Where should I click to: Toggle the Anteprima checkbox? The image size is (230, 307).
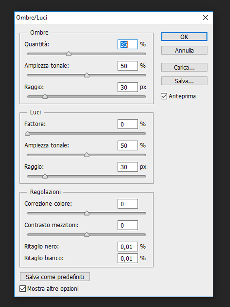pyautogui.click(x=164, y=96)
